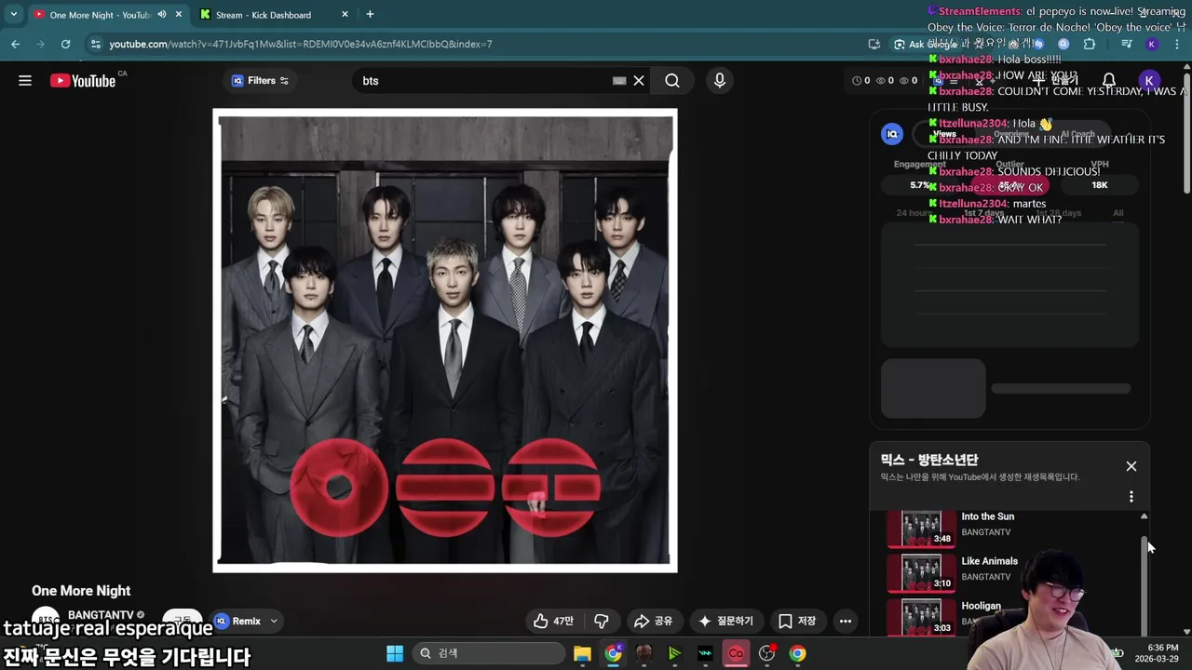Viewport: 1192px width, 670px height.
Task: Click the install app icon in address bar
Action: tap(874, 44)
